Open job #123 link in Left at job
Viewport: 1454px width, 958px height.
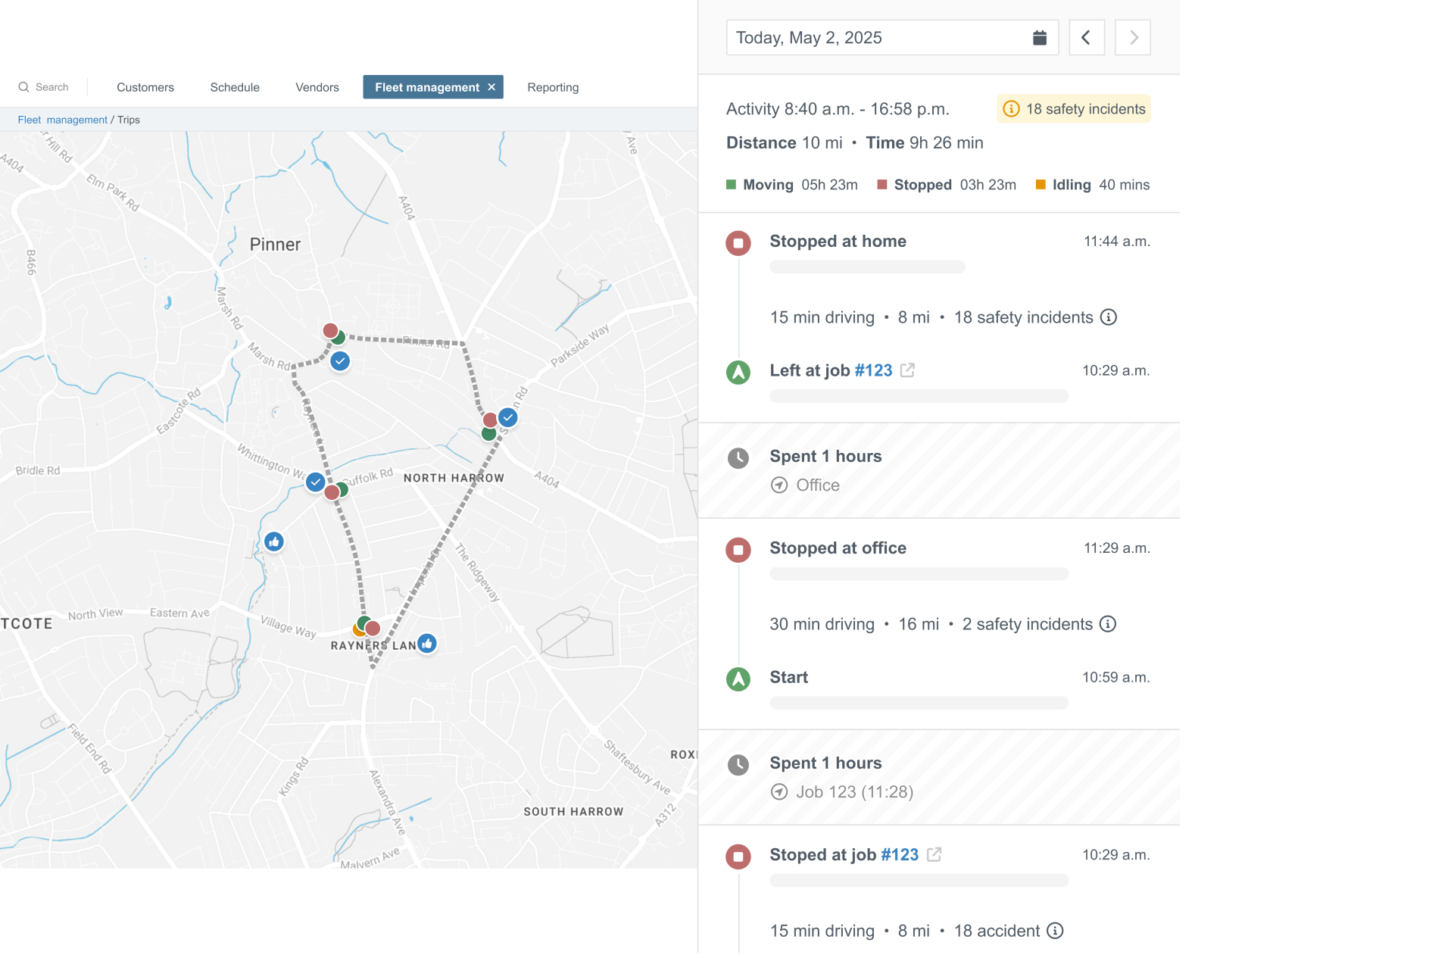coord(873,370)
